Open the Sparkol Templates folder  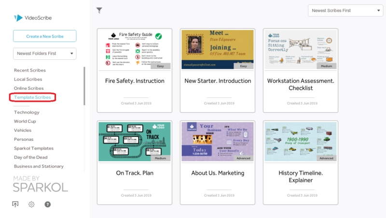pyautogui.click(x=34, y=148)
